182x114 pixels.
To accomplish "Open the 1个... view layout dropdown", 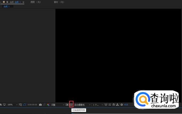I will 98,105.
